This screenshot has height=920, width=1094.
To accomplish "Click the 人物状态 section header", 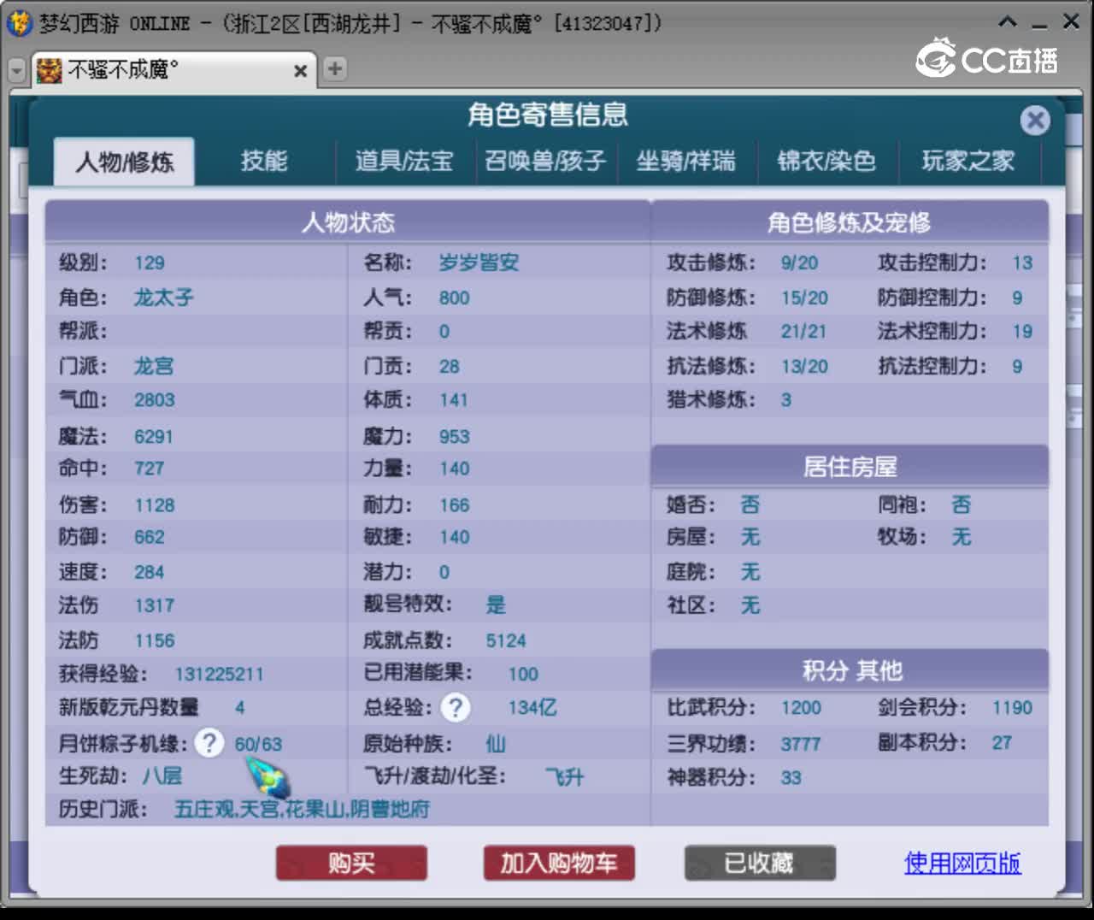I will [348, 222].
